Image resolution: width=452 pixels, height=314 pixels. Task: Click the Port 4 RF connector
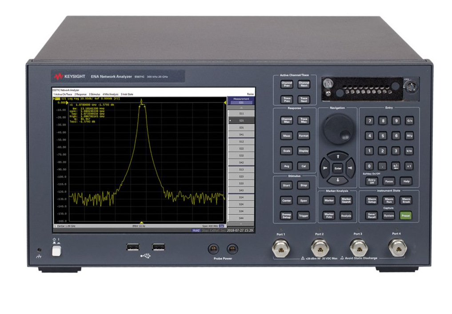397,247
